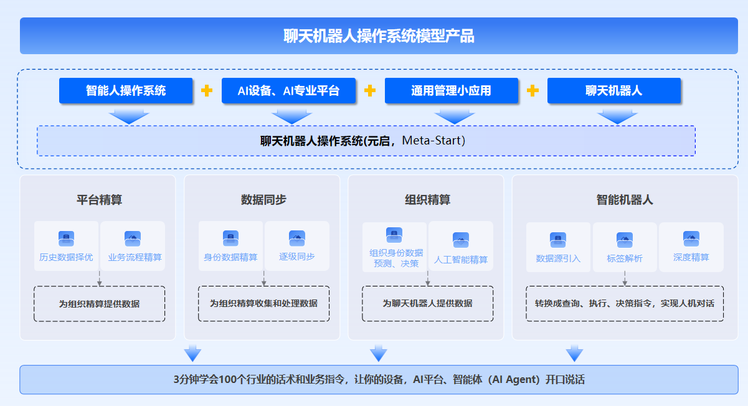This screenshot has width=748, height=406.
Task: Click the down arrow below 智能机器人 panel
Action: click(x=574, y=353)
